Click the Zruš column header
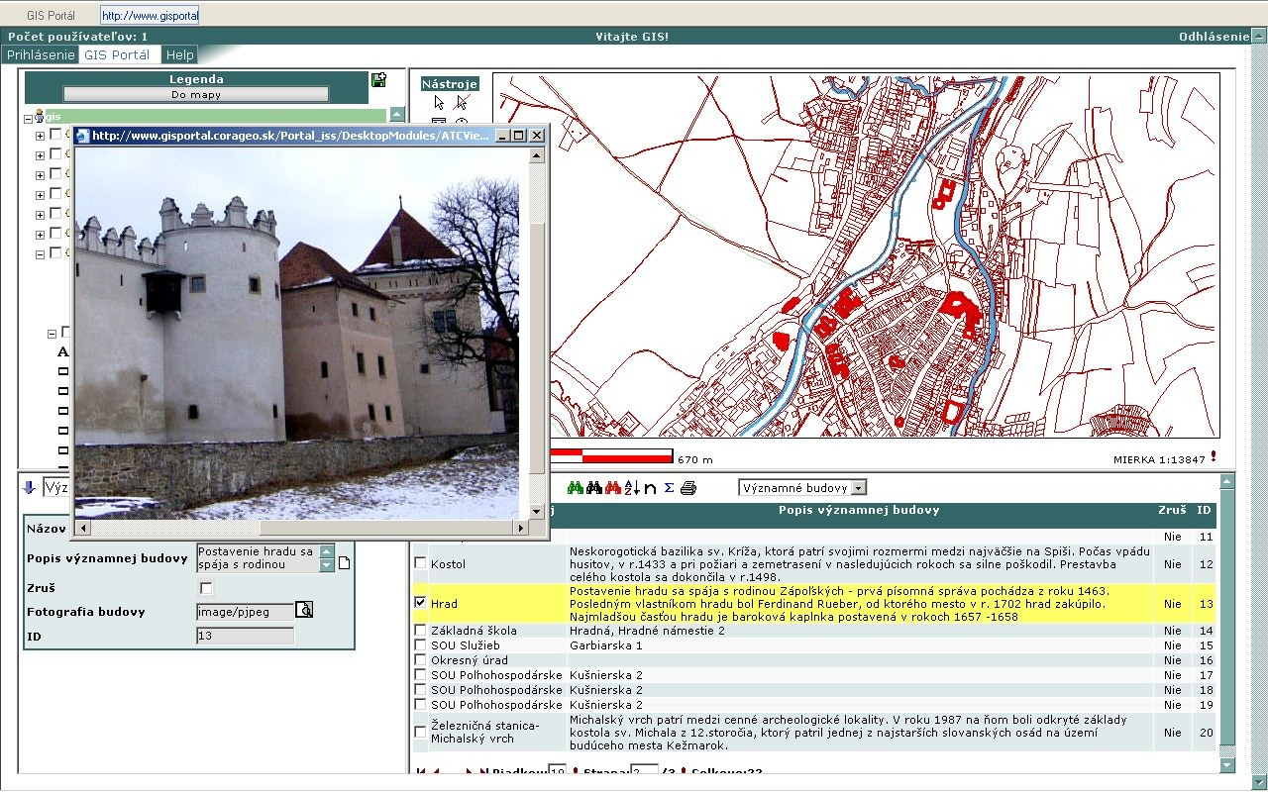Viewport: 1268px width, 792px height. point(1172,510)
